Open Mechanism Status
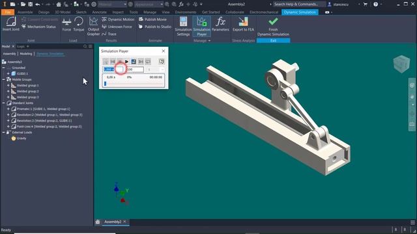Viewport: 417px width, 234px height. pyautogui.click(x=39, y=27)
